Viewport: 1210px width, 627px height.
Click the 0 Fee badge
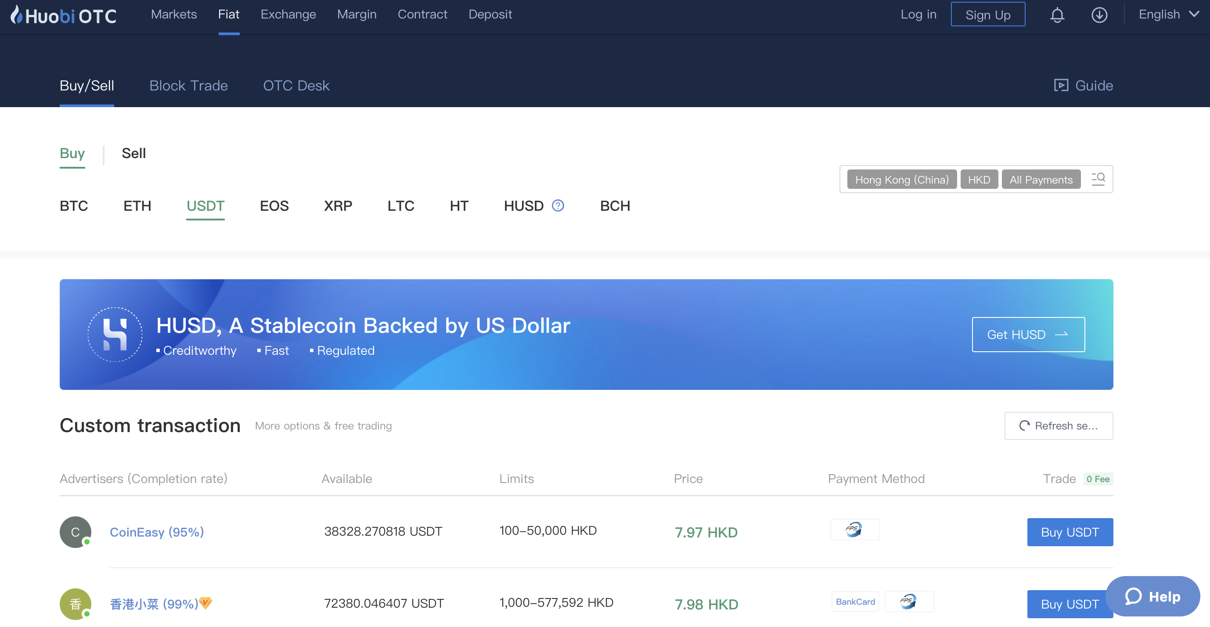1098,479
